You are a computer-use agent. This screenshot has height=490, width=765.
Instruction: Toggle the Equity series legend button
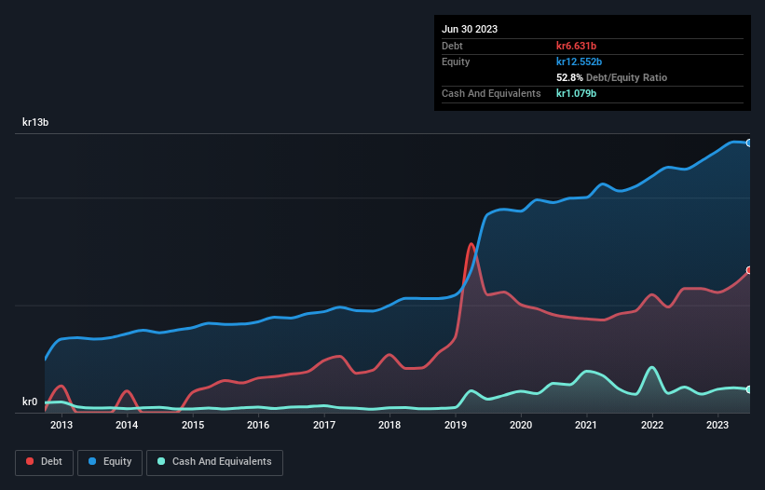[x=110, y=462]
